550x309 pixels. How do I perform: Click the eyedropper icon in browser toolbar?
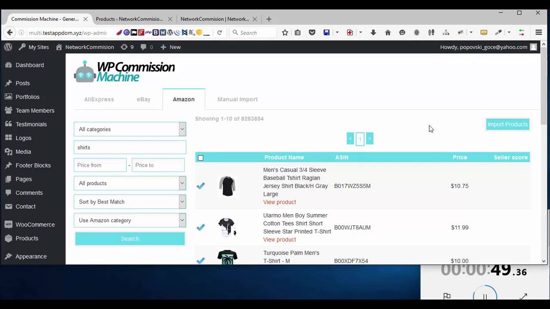(498, 33)
